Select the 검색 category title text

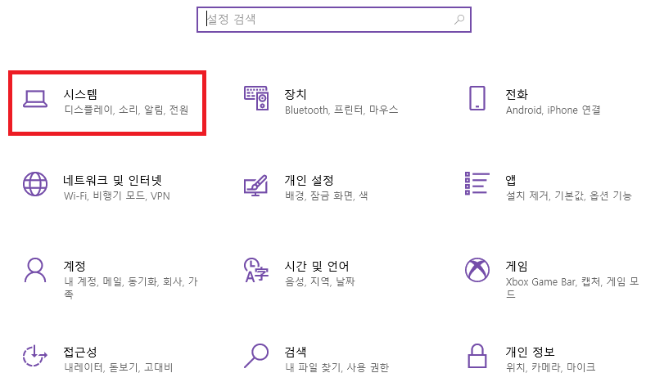(x=296, y=352)
